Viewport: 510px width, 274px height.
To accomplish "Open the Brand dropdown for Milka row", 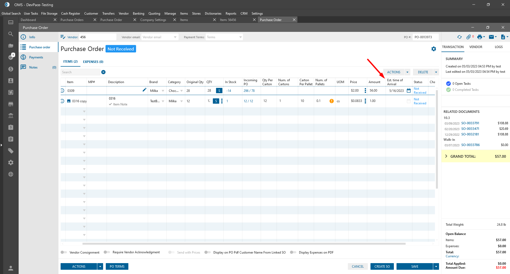I will point(163,91).
